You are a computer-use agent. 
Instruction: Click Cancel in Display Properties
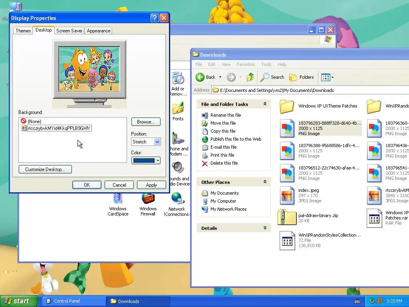pos(119,185)
